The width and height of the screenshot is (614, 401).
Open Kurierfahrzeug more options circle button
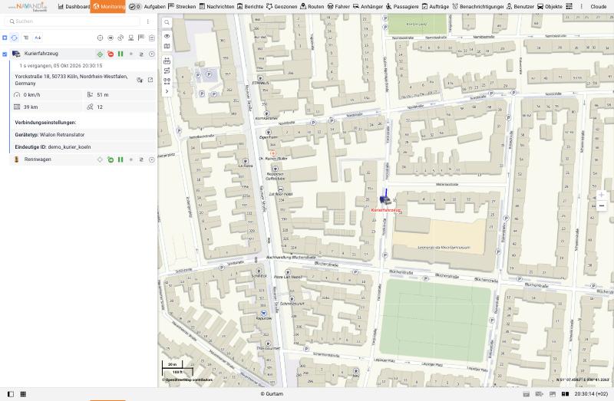152,54
